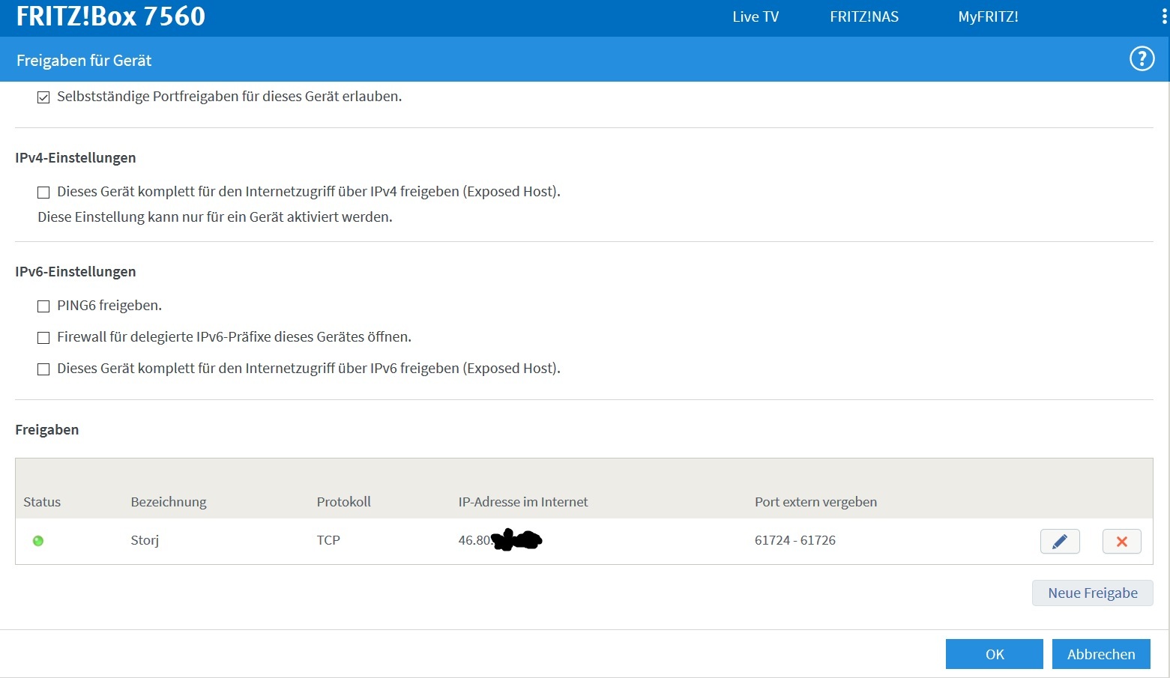Cancel with the Abbrechen button
The image size is (1170, 678).
point(1100,654)
